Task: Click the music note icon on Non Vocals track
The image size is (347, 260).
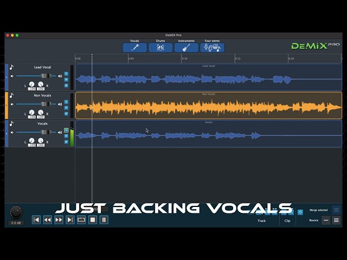Action: 11,95
